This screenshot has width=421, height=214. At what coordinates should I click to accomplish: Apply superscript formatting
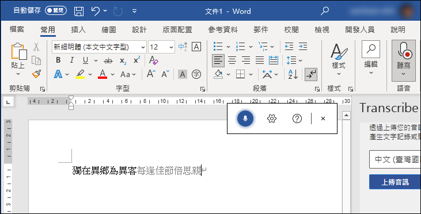point(137,60)
